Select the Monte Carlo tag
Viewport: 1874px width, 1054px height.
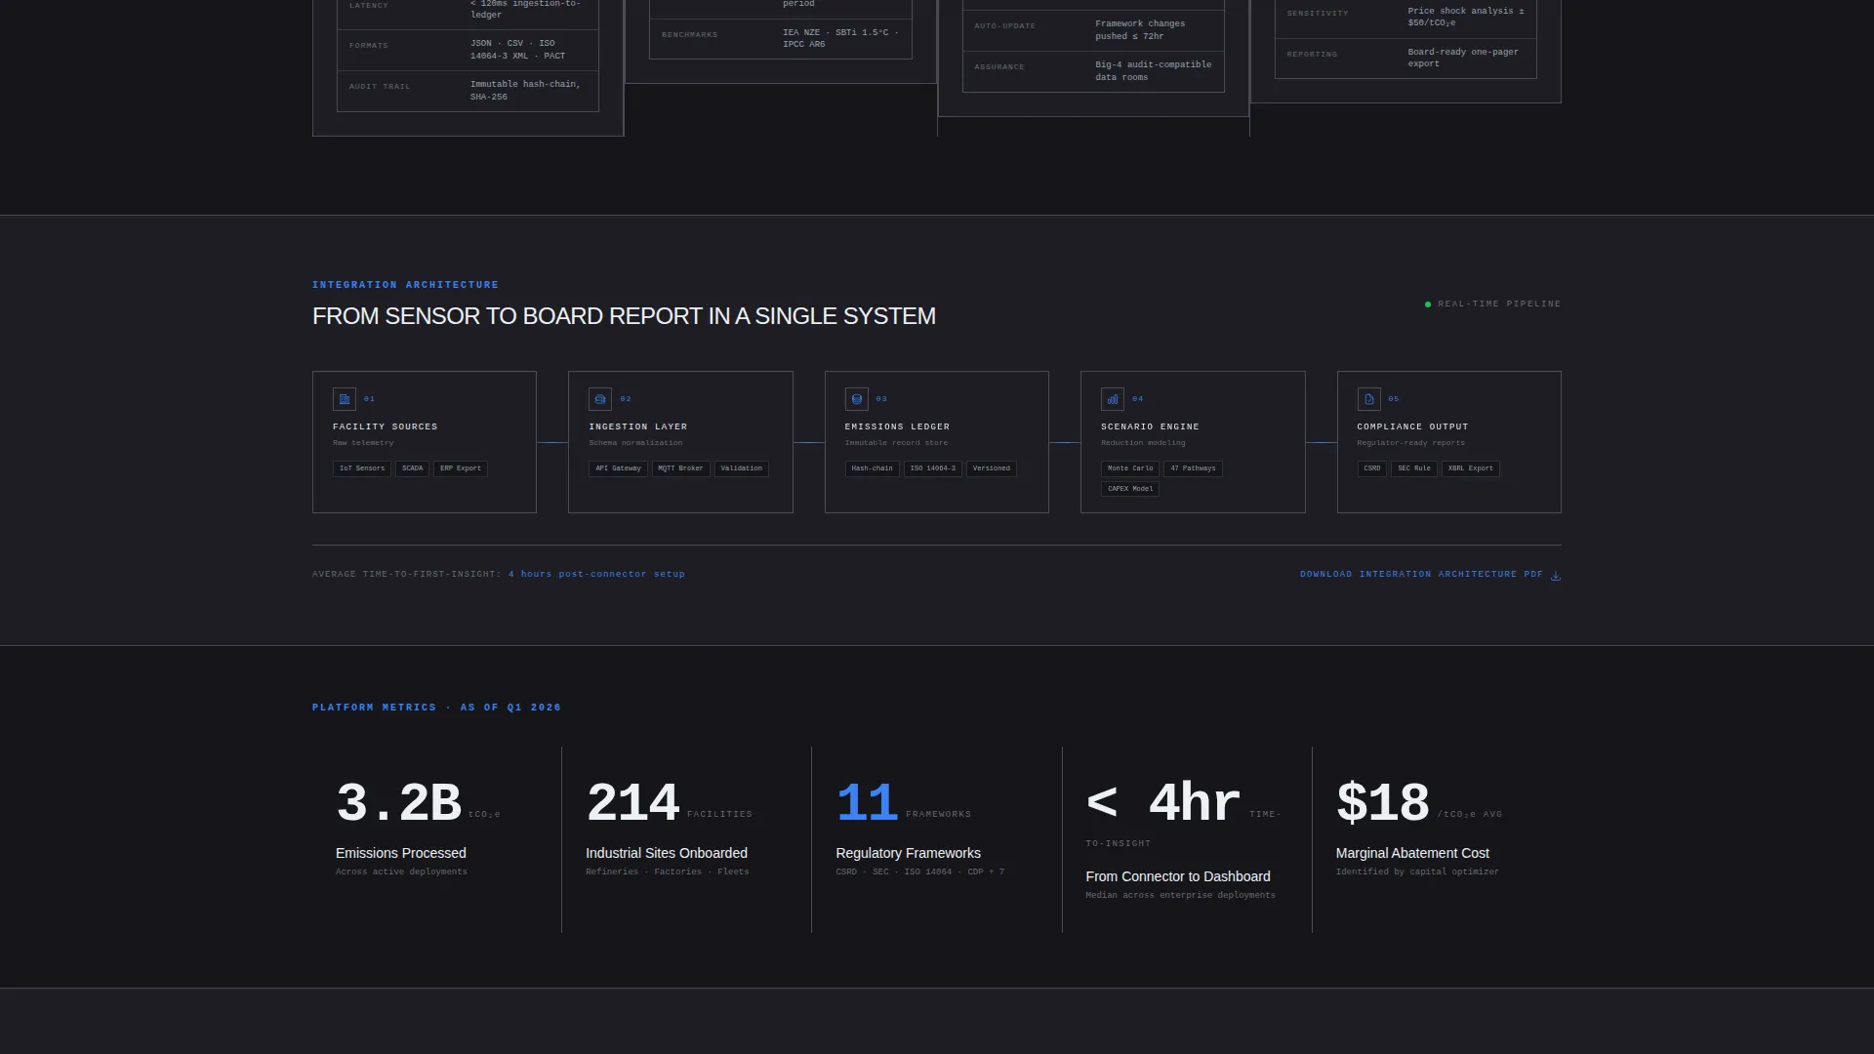tap(1130, 468)
